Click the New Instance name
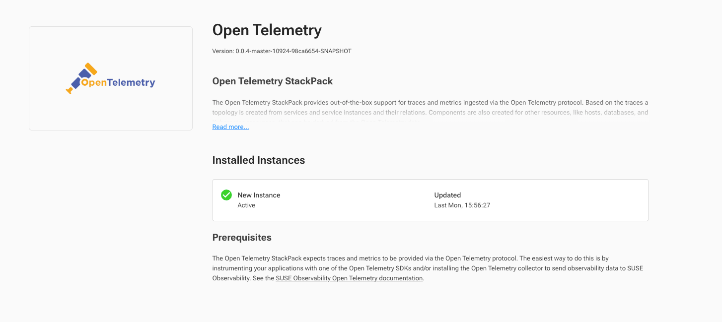This screenshot has height=322, width=722. coord(259,195)
